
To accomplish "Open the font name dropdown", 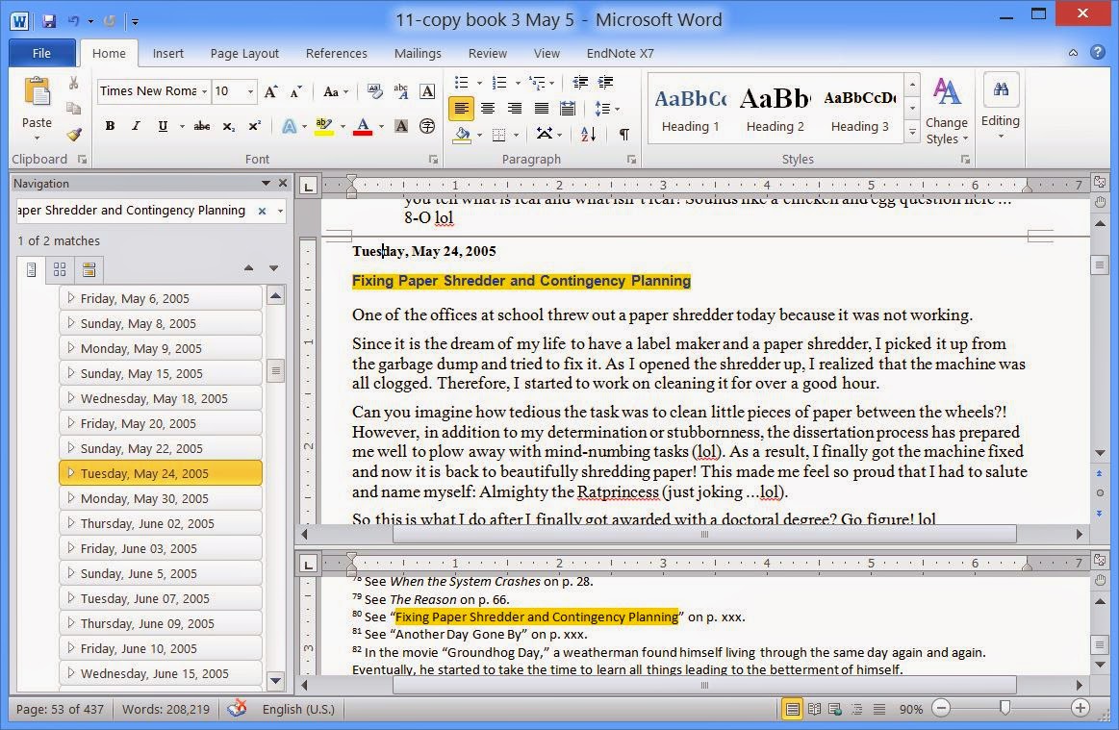I will click(x=204, y=91).
